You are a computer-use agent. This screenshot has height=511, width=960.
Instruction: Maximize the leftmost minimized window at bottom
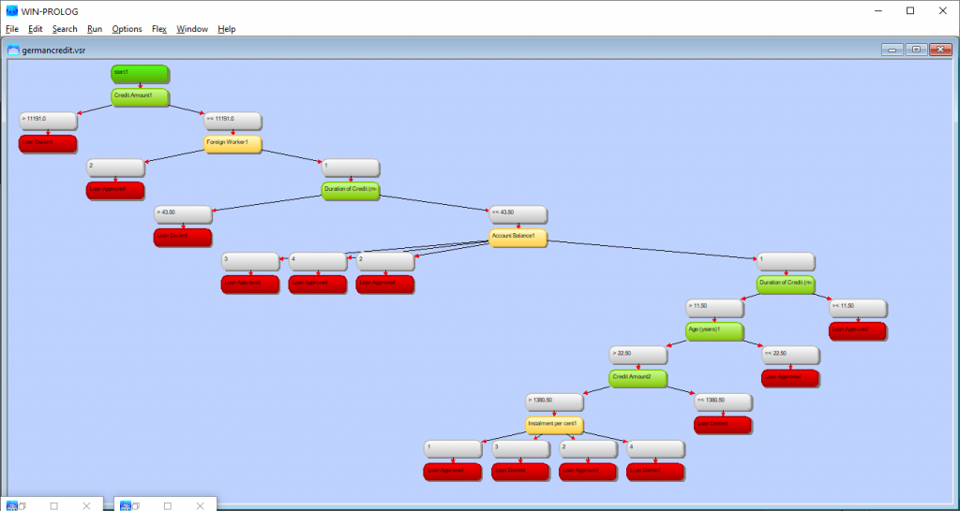point(53,505)
